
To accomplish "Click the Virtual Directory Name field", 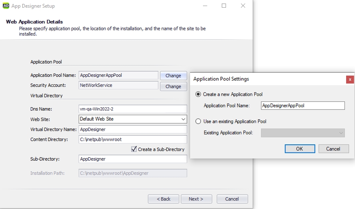I will [133, 129].
